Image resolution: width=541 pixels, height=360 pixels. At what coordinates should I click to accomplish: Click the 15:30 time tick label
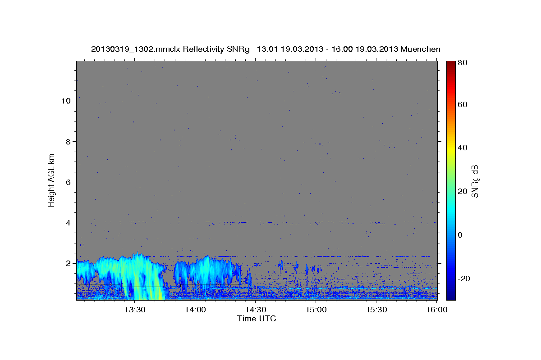click(376, 310)
